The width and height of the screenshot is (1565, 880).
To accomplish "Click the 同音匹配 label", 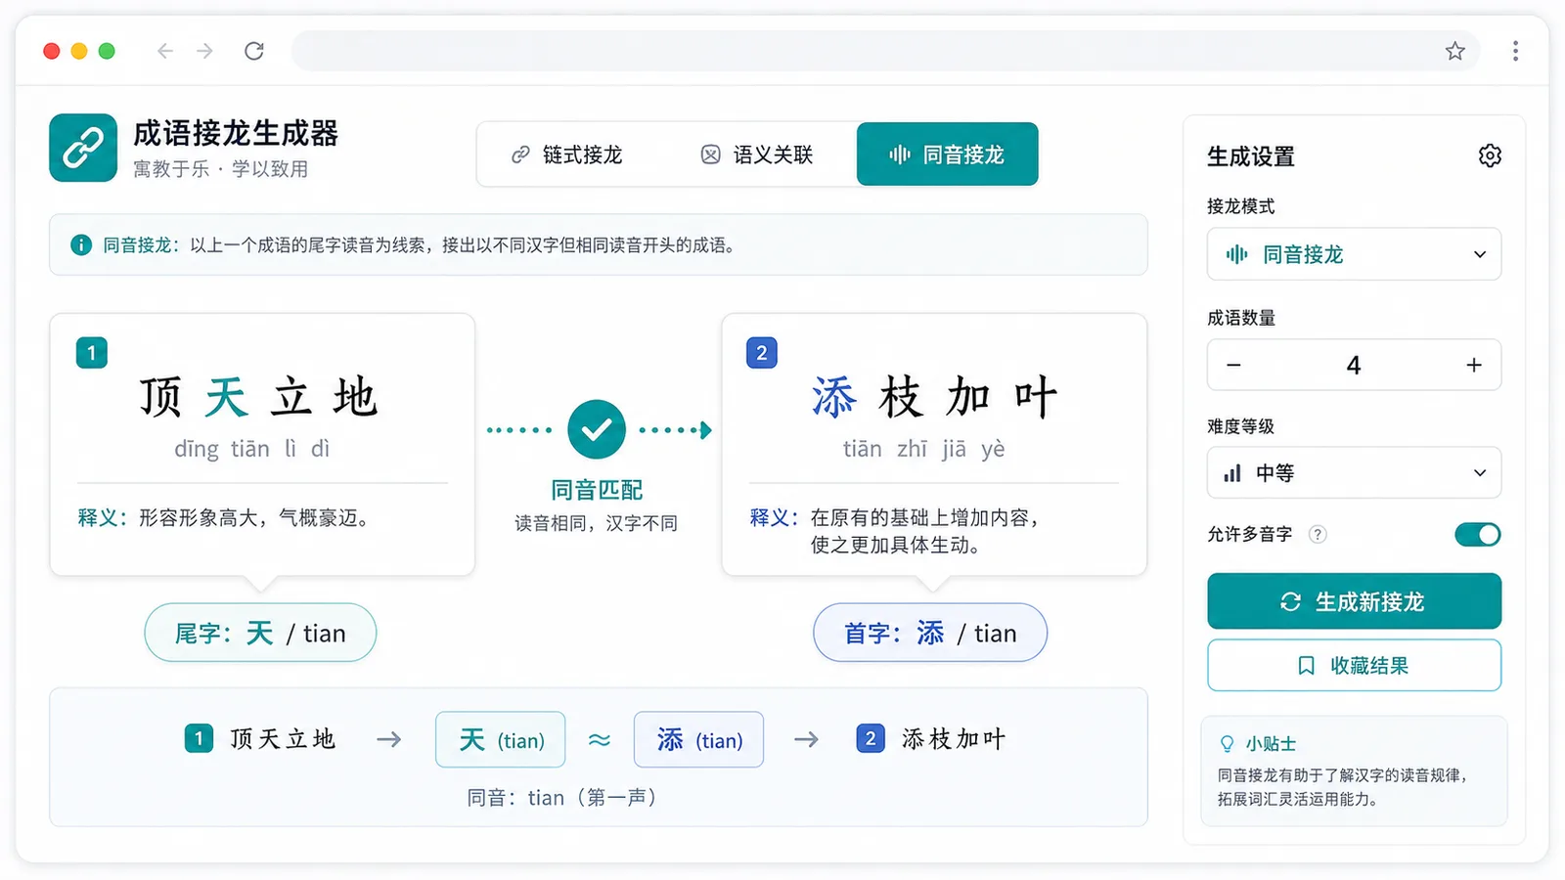I will tap(597, 490).
